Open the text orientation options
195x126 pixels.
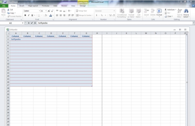point(69,11)
